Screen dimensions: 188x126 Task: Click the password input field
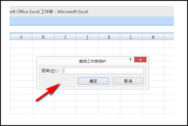coord(103,71)
